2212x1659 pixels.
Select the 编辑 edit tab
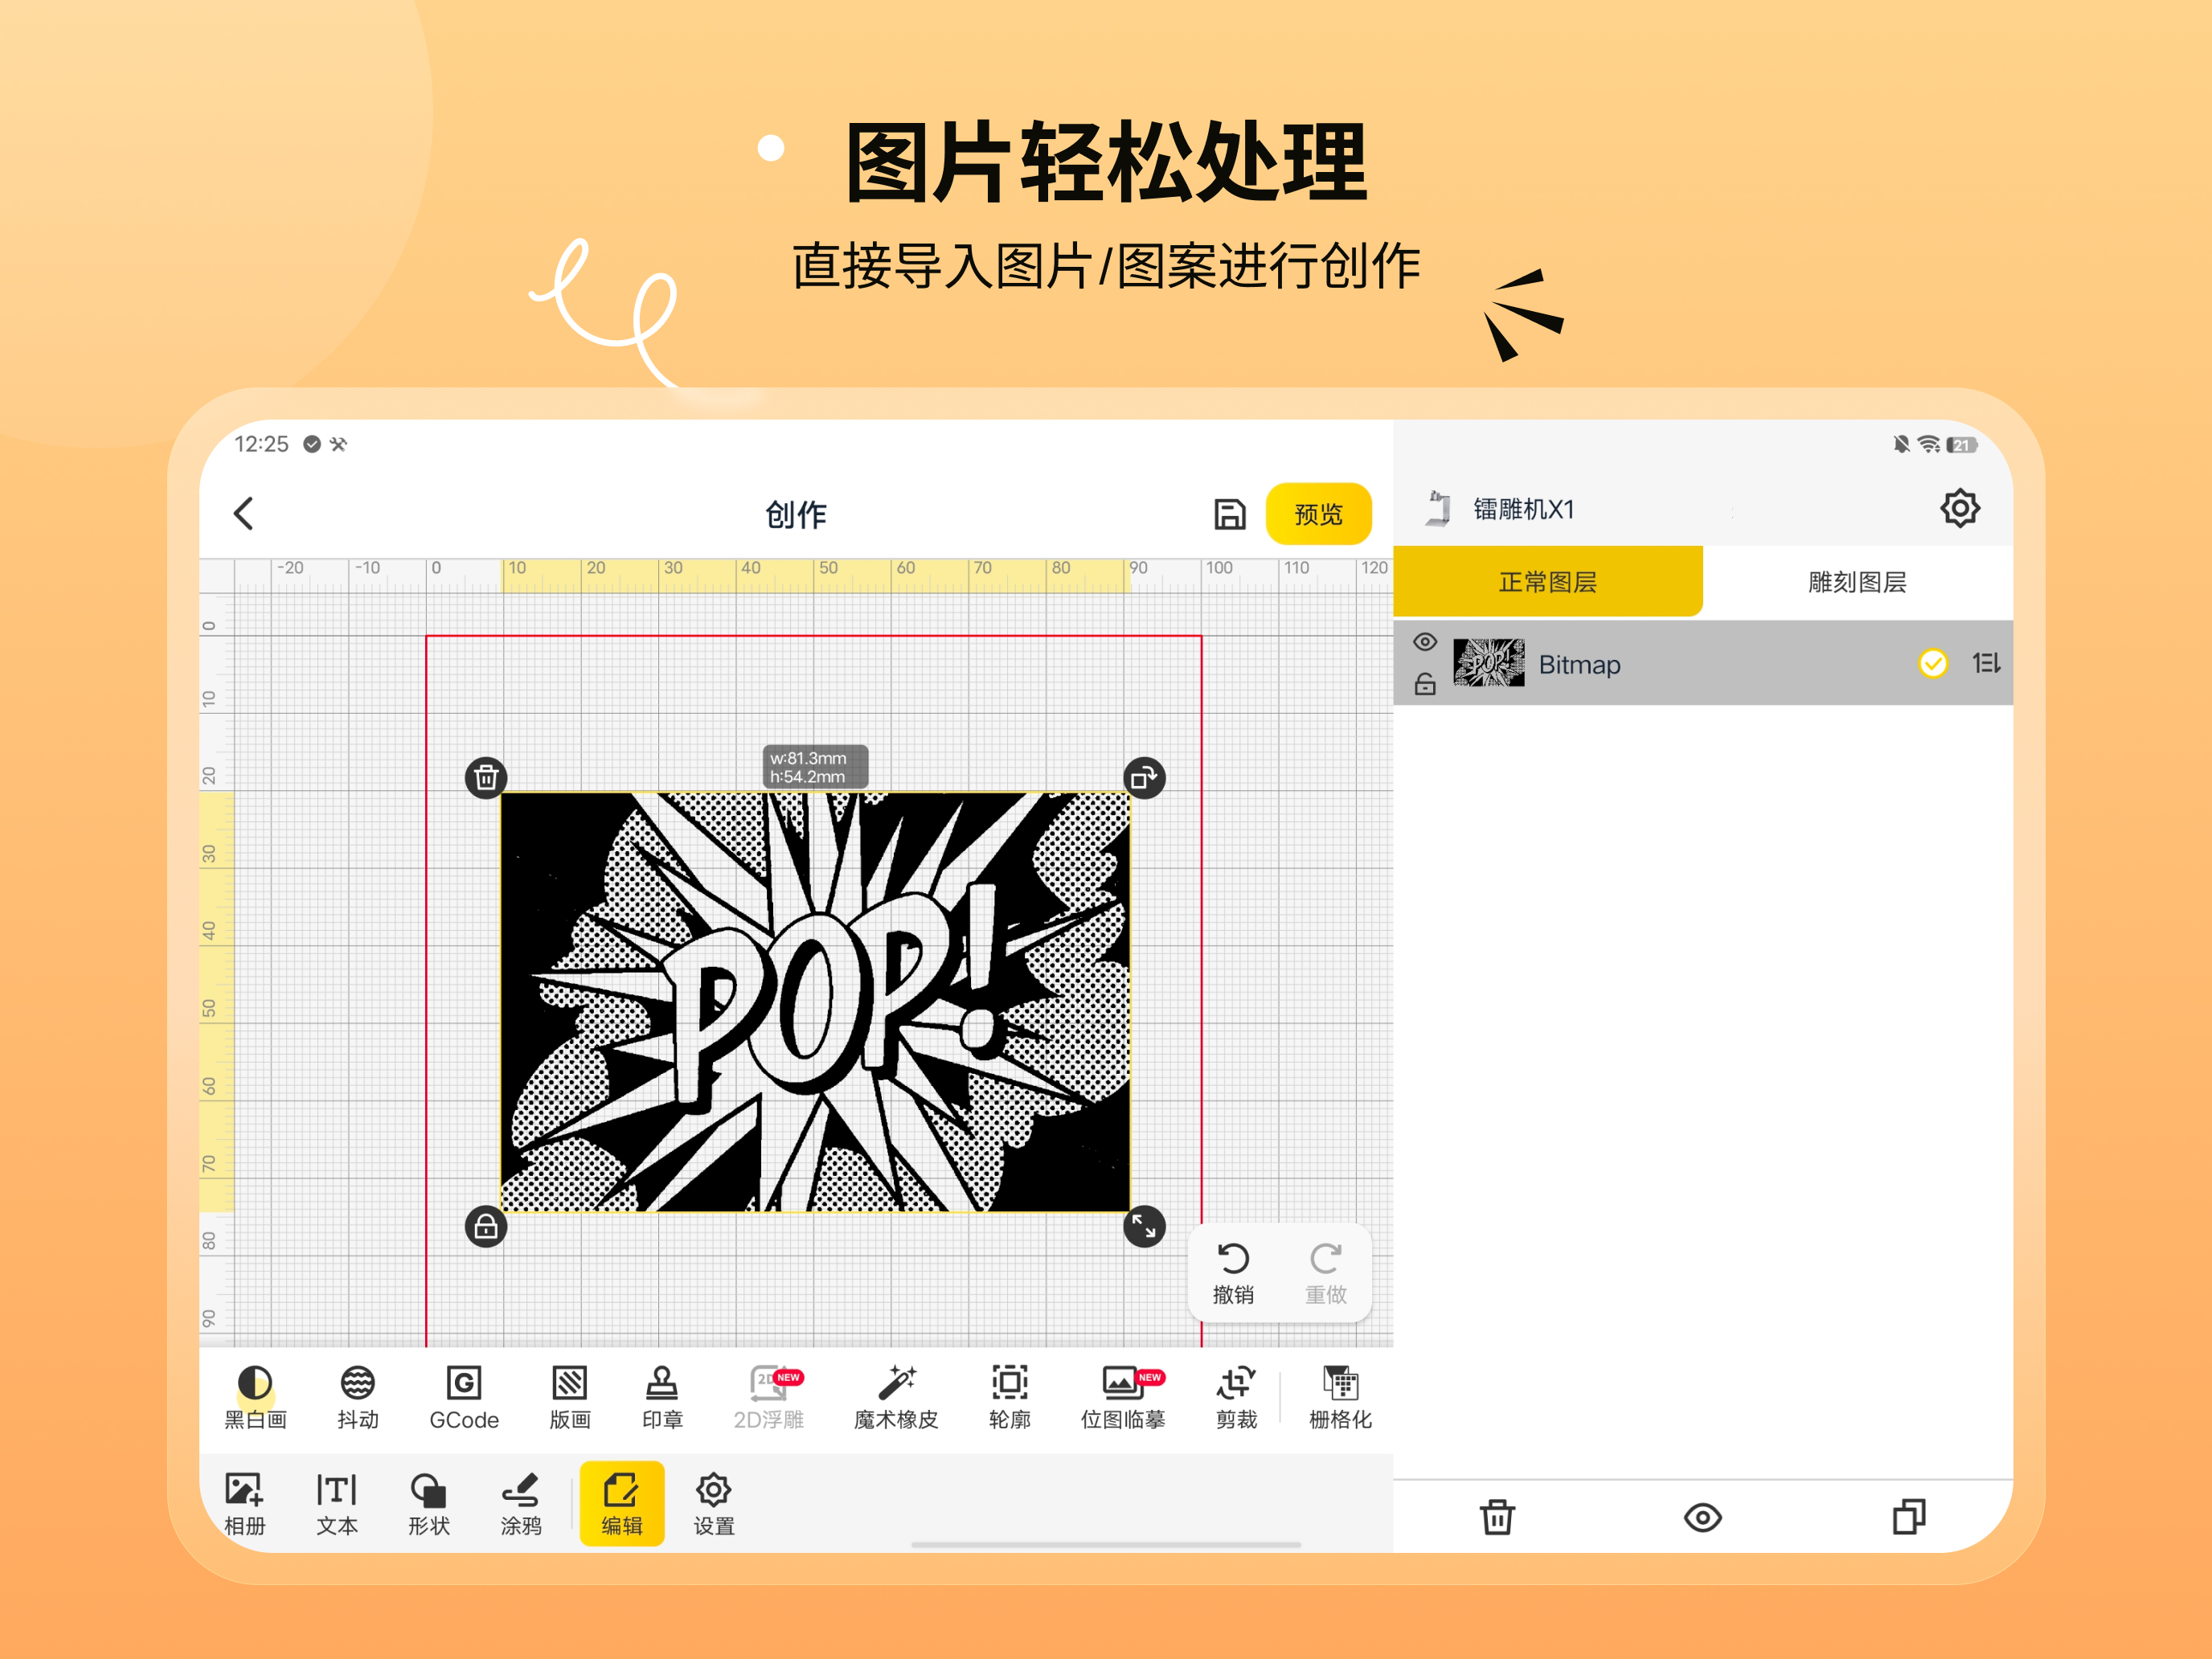(621, 1504)
